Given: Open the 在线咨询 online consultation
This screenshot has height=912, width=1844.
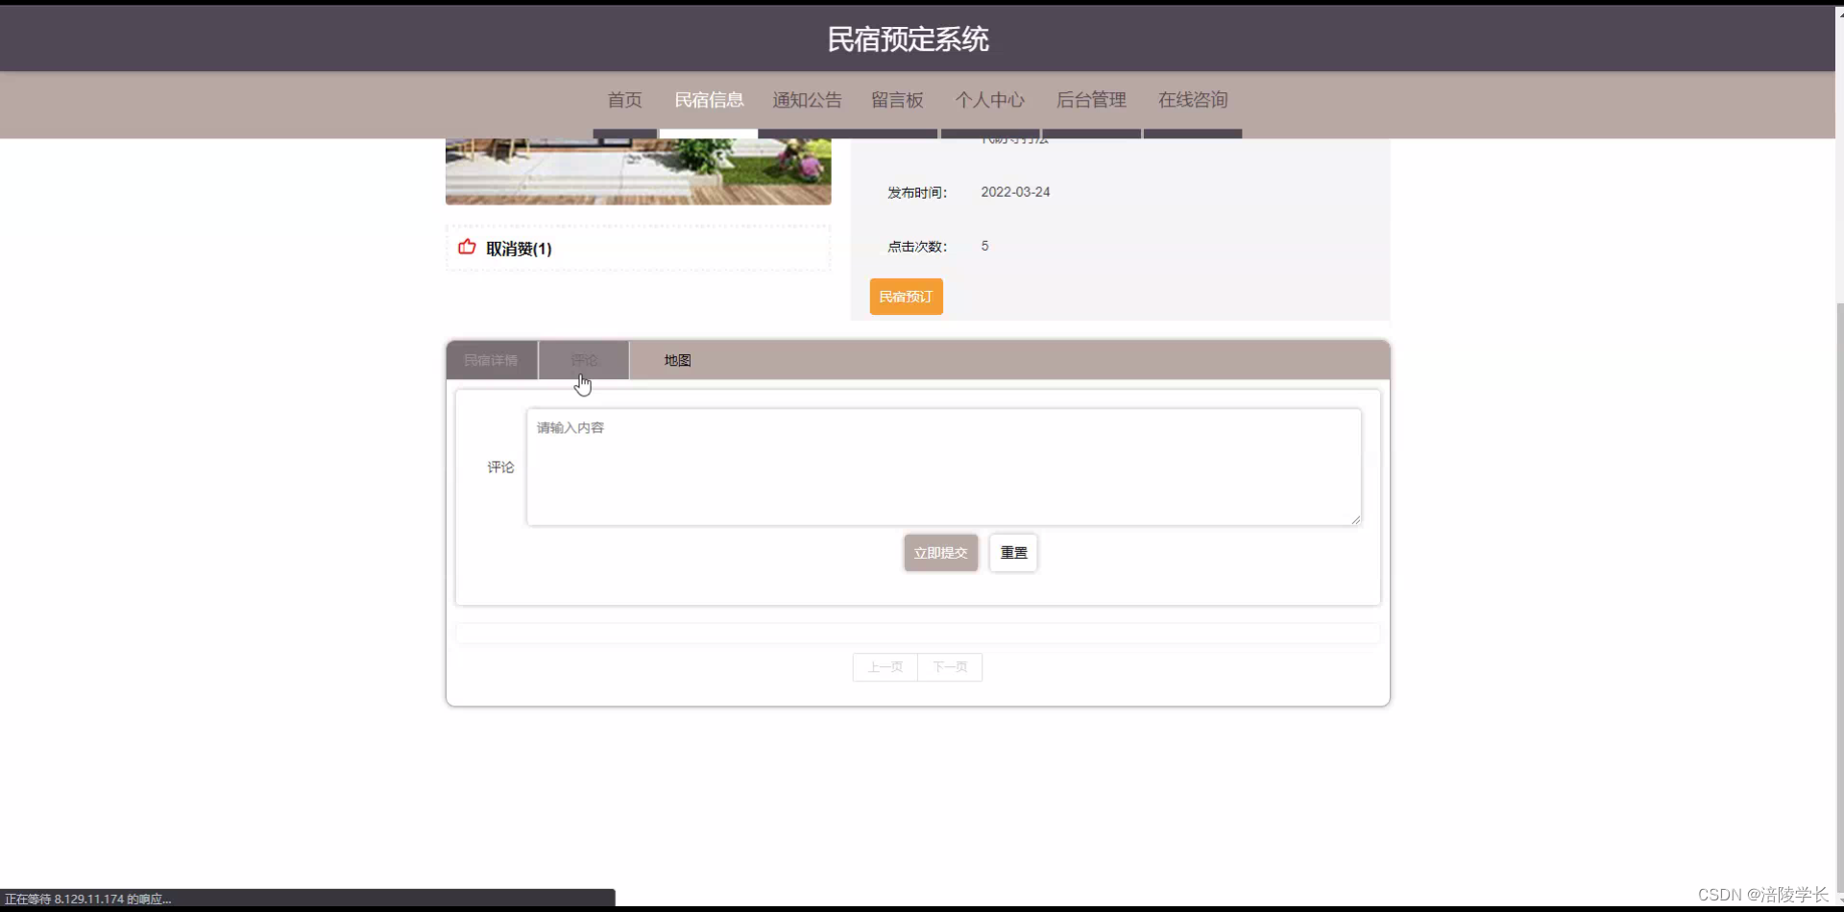Looking at the screenshot, I should pyautogui.click(x=1193, y=100).
